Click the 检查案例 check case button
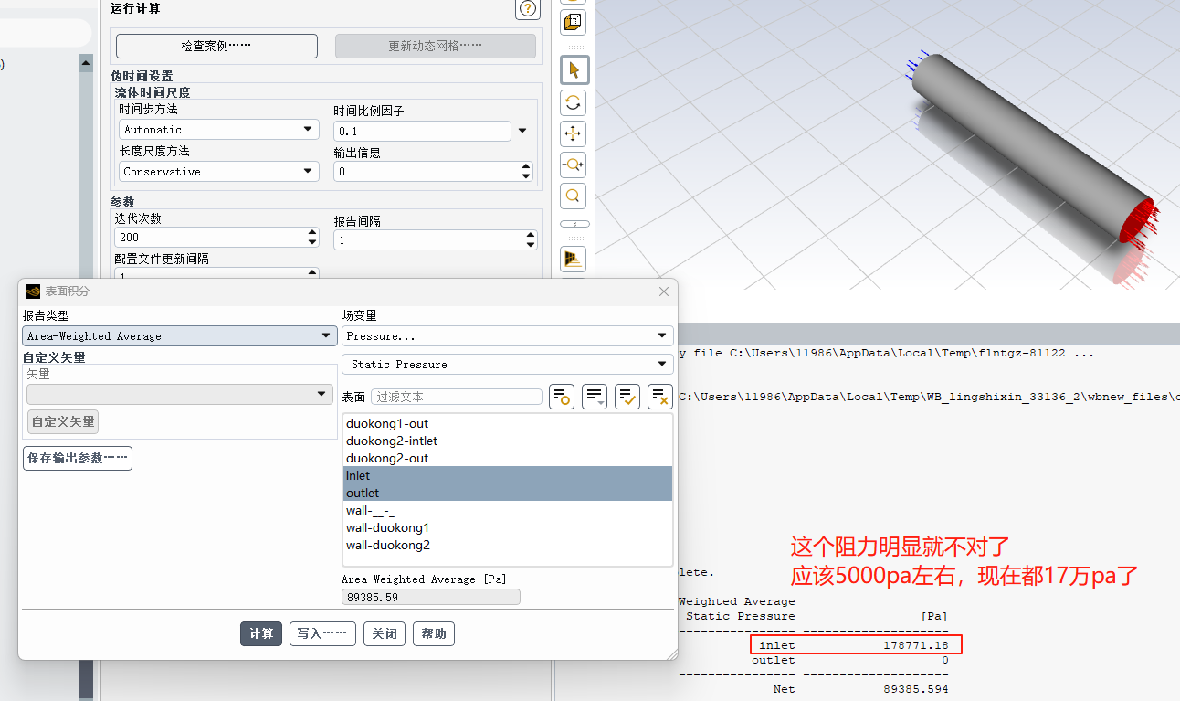Screen dimensions: 1180x701 point(216,46)
